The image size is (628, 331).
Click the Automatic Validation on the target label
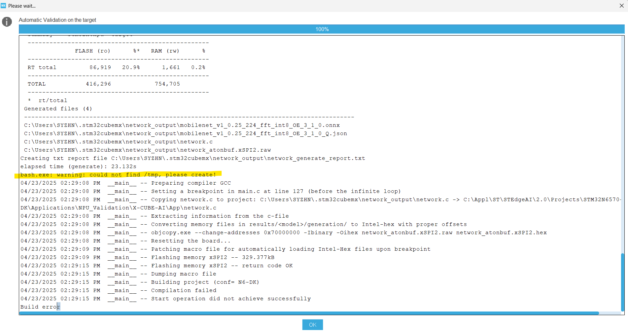[57, 20]
